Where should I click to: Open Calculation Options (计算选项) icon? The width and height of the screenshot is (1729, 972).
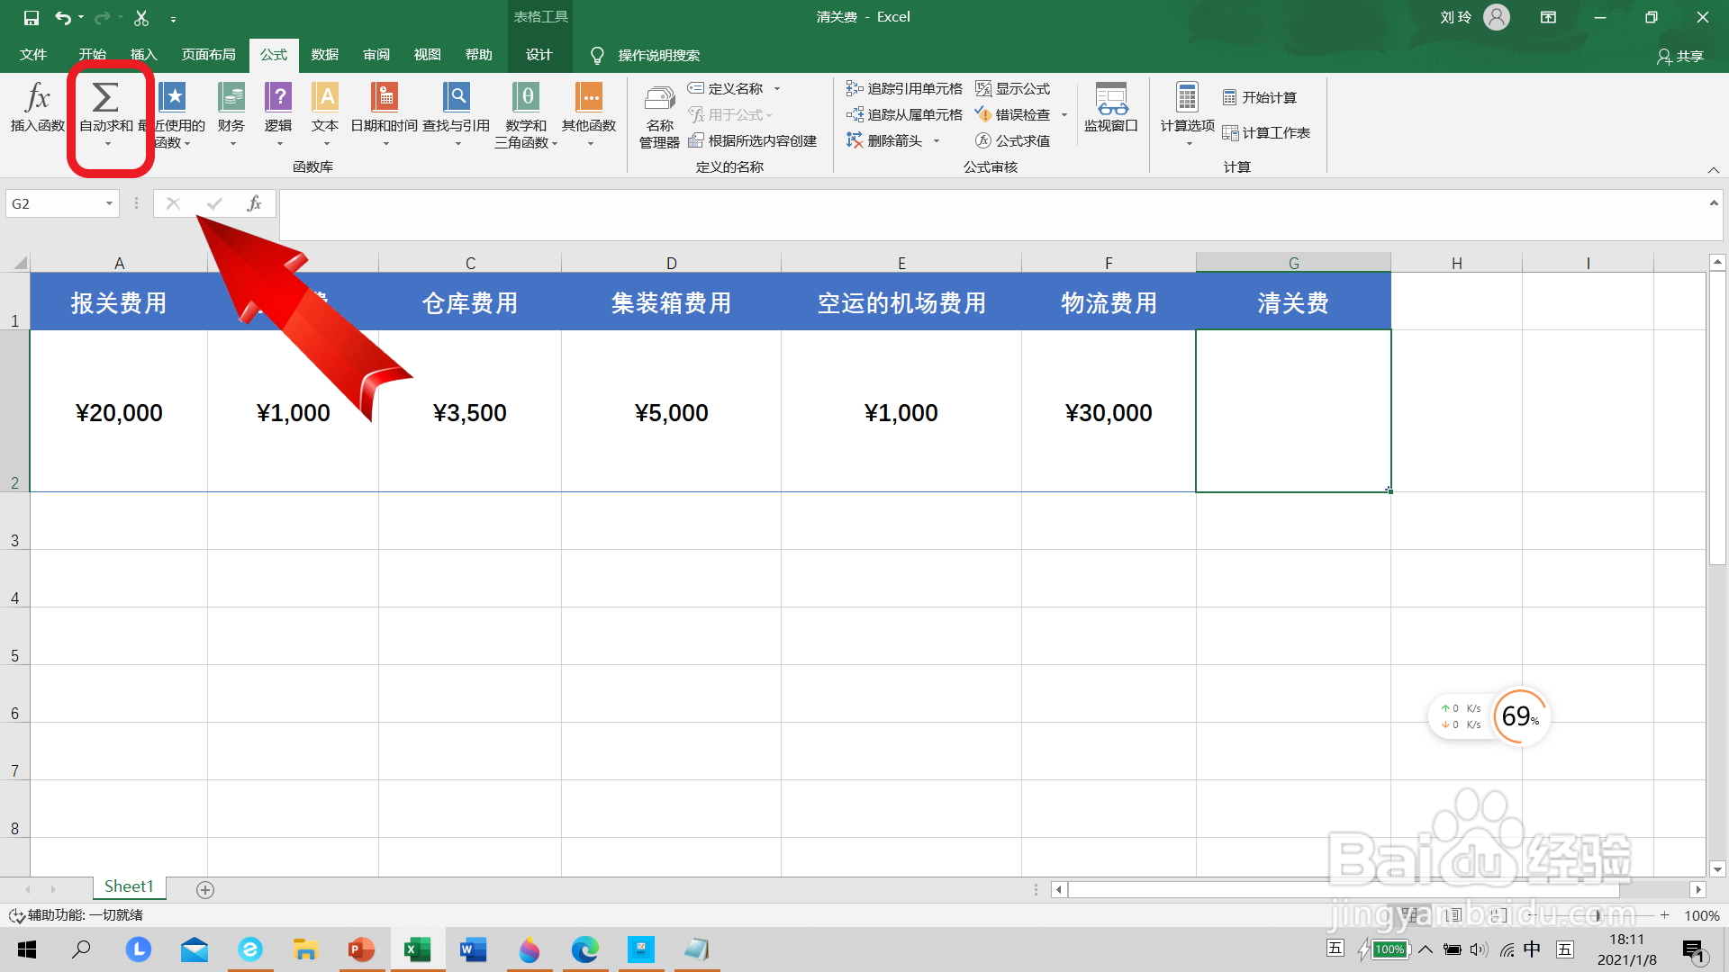(1187, 97)
